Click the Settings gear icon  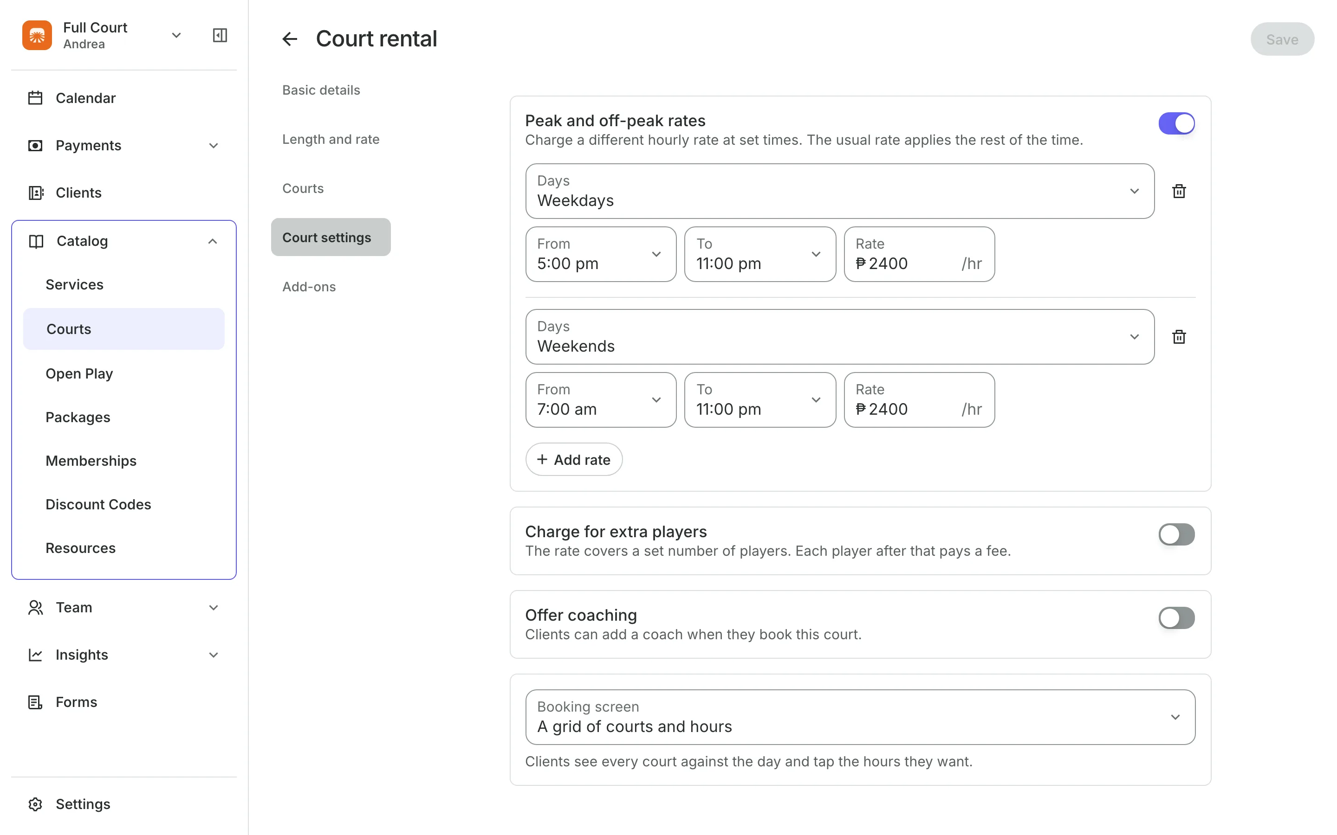(x=35, y=804)
